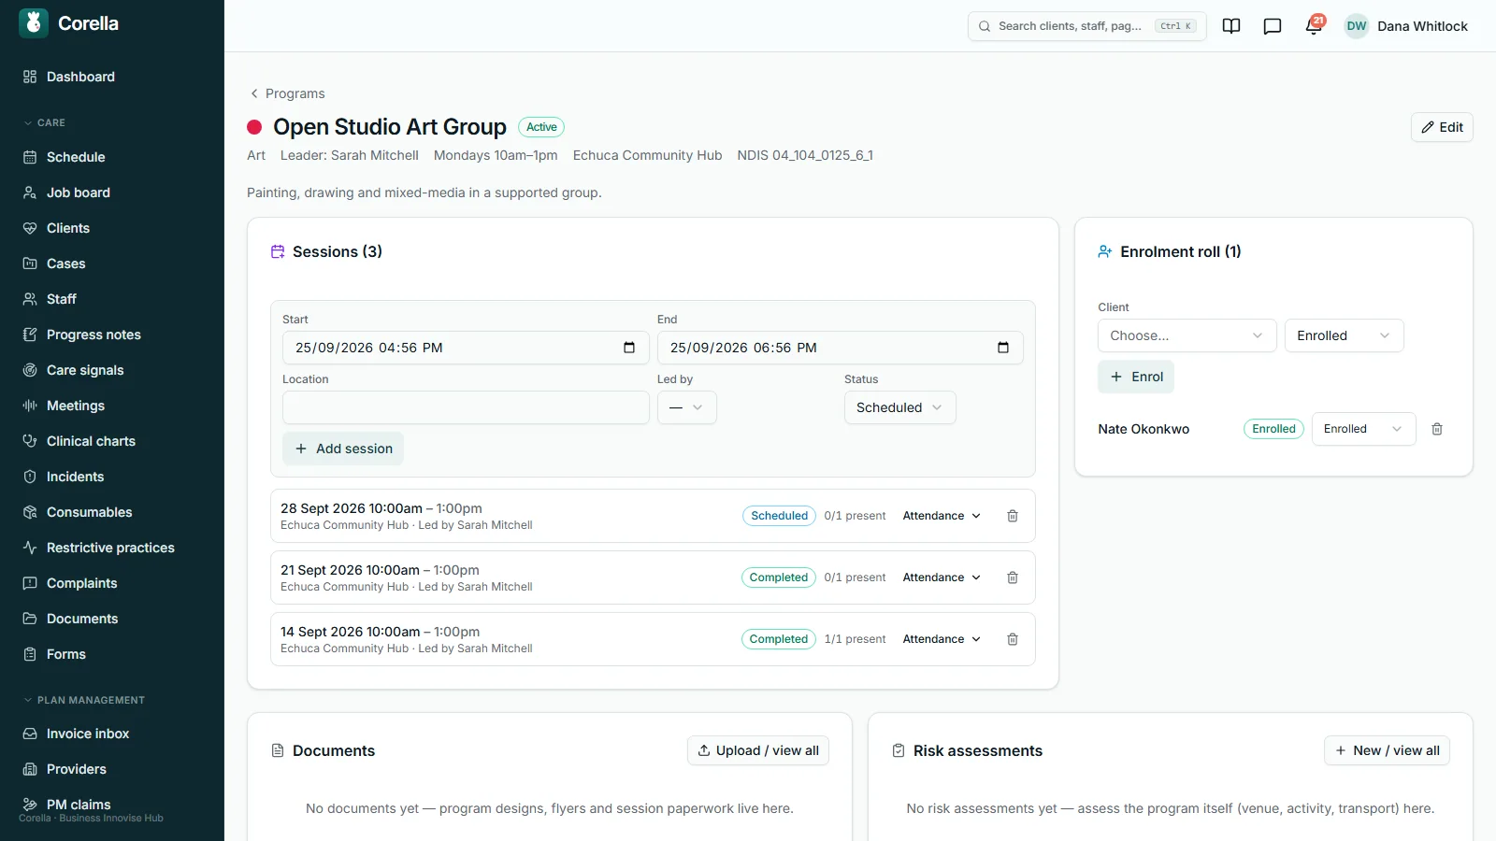Open calendar picker for End date
Viewport: 1496px width, 841px height.
click(x=1003, y=348)
